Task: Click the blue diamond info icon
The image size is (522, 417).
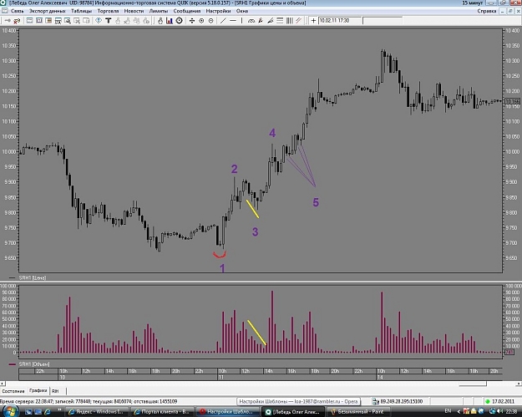Action: [99, 21]
